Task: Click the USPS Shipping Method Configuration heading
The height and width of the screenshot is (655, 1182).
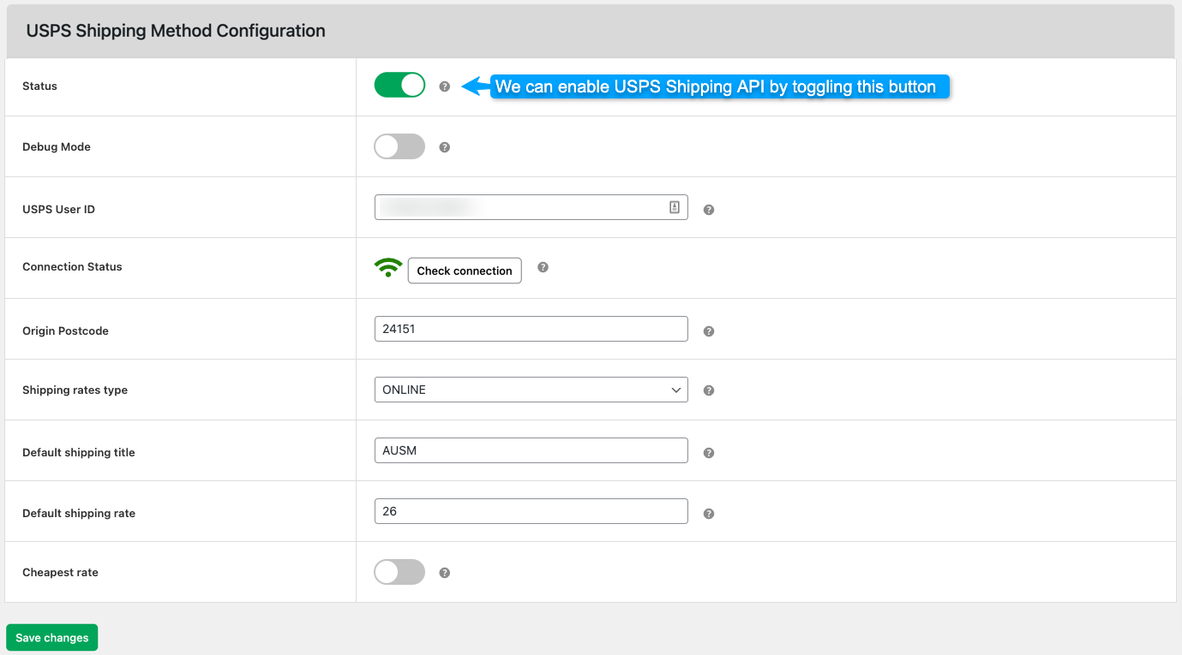Action: coord(176,31)
